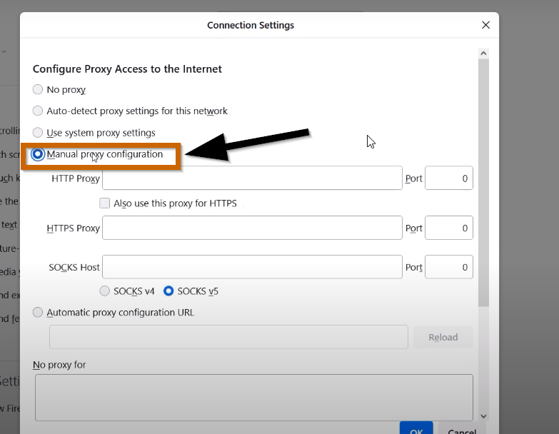Select SOCKS v4 option
Image resolution: width=559 pixels, height=434 pixels.
[104, 291]
